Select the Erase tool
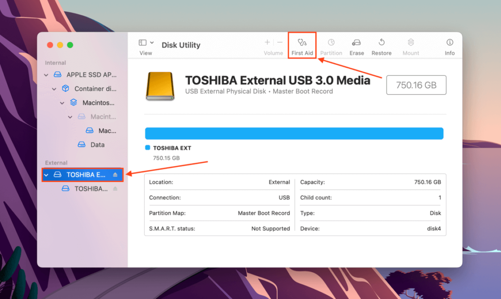Image resolution: width=501 pixels, height=299 pixels. [357, 45]
